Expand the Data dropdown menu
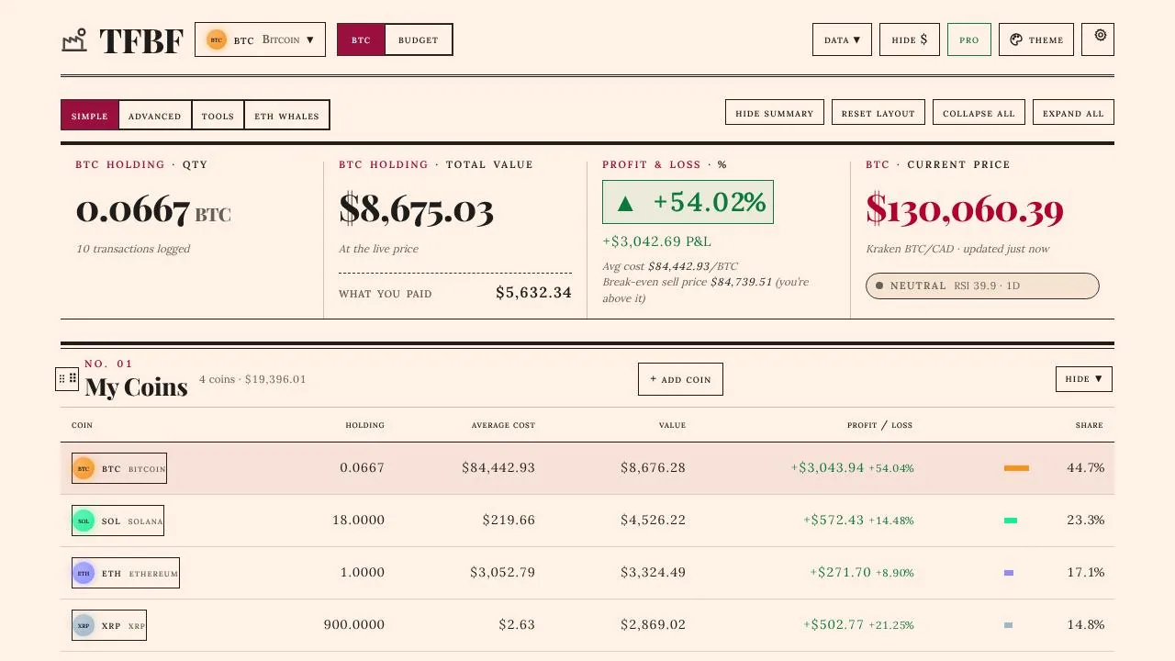The image size is (1175, 661). 842,39
